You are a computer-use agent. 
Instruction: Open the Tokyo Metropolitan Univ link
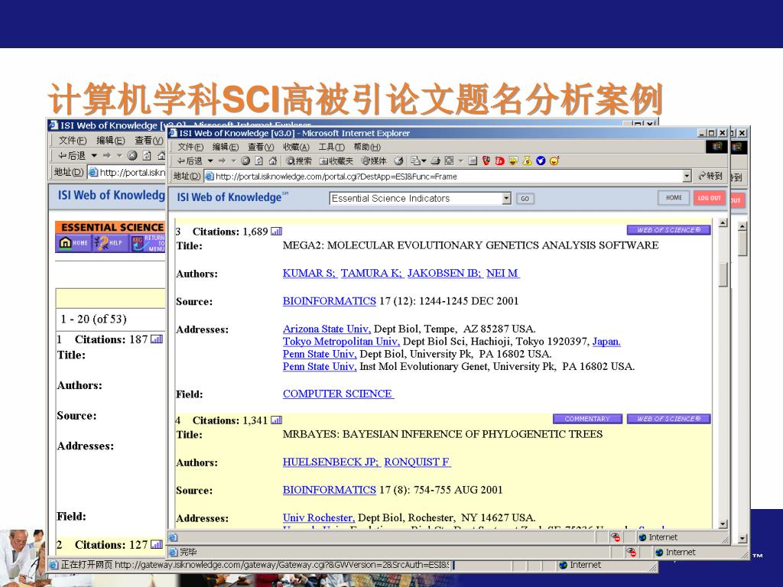341,342
